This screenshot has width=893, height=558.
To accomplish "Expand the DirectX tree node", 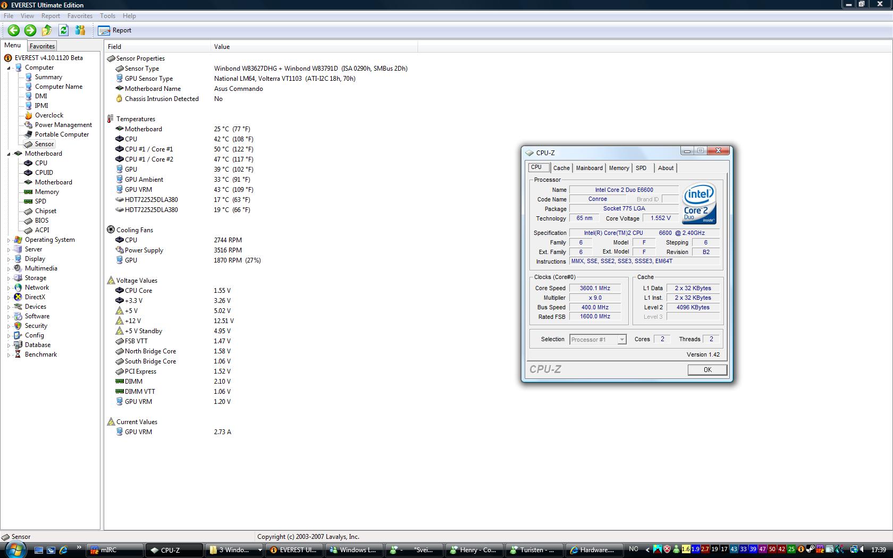I will tap(9, 298).
